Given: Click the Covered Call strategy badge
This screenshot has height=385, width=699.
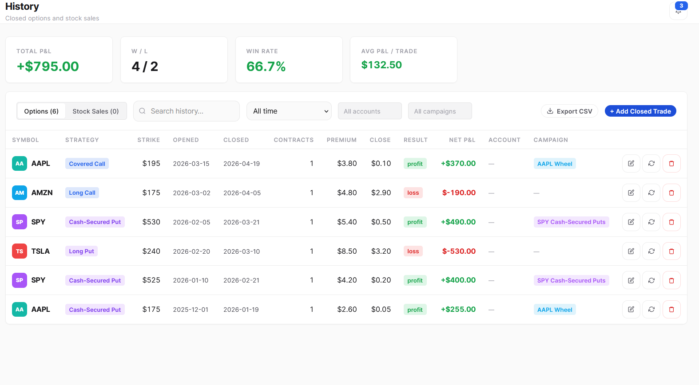Looking at the screenshot, I should point(87,164).
